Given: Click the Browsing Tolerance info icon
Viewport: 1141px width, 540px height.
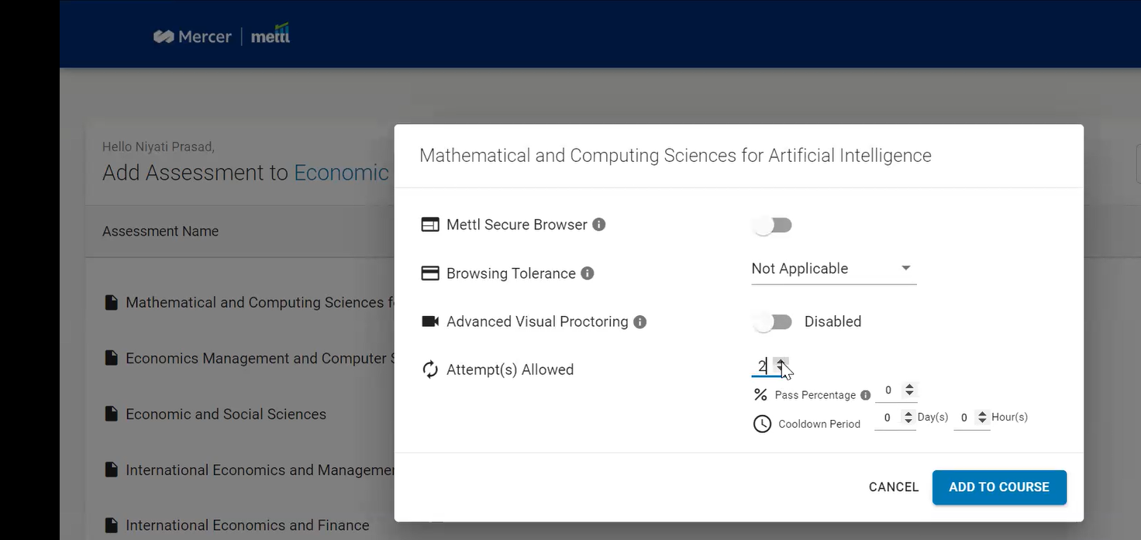Looking at the screenshot, I should (588, 273).
